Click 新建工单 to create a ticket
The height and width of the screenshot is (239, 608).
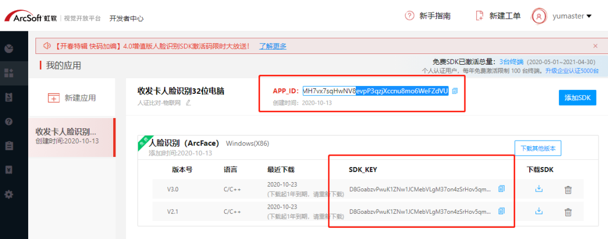pyautogui.click(x=505, y=16)
